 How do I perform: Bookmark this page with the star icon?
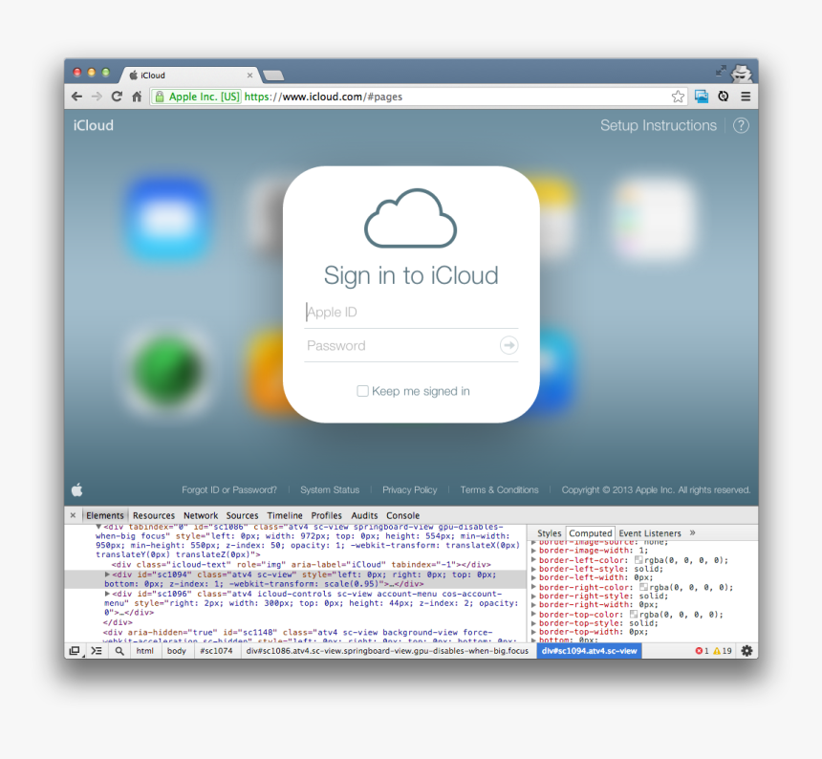pos(678,97)
